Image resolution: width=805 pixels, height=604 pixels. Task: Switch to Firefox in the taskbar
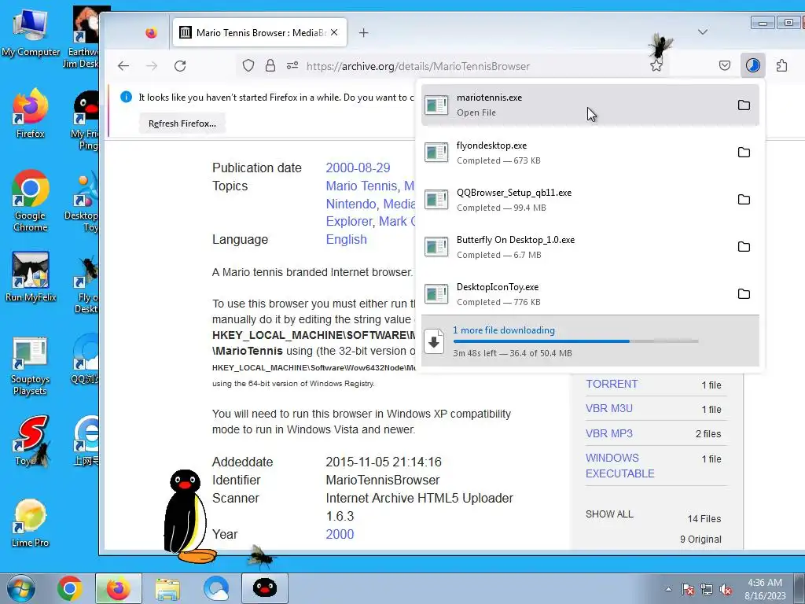118,588
